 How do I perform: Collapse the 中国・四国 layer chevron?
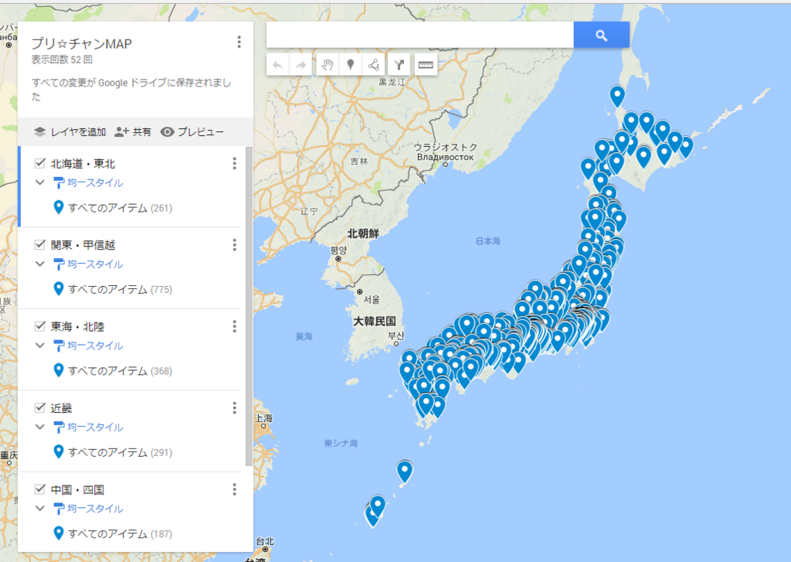[40, 508]
